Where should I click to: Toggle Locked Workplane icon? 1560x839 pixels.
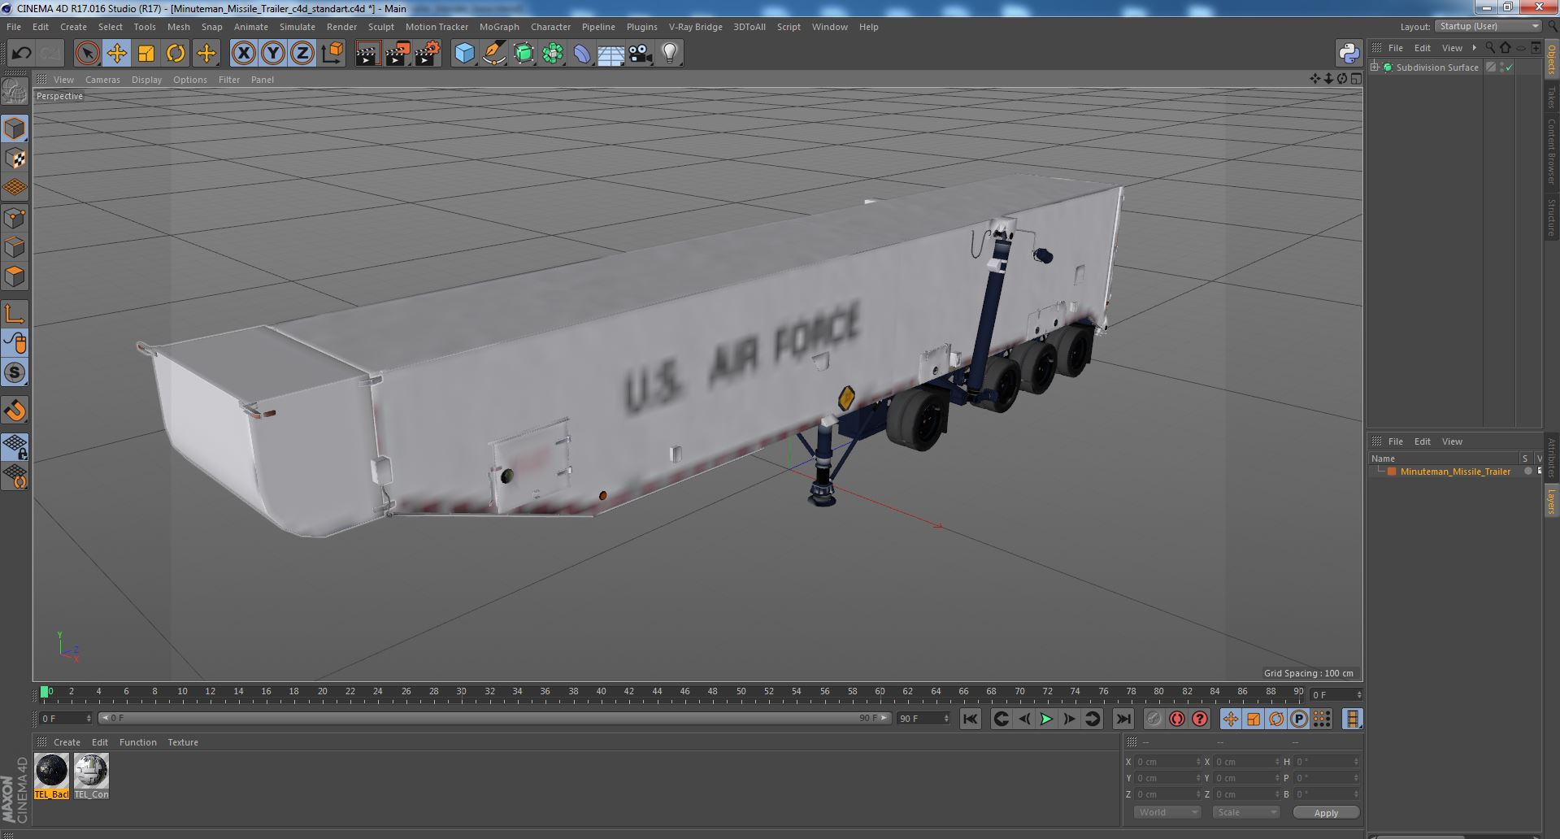tap(15, 446)
